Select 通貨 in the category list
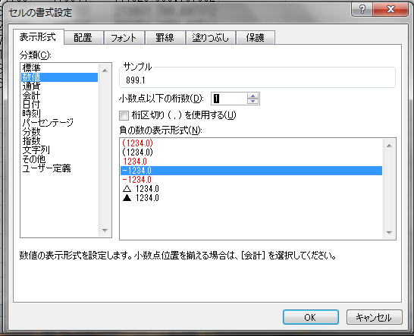This screenshot has height=336, width=414. click(x=31, y=86)
